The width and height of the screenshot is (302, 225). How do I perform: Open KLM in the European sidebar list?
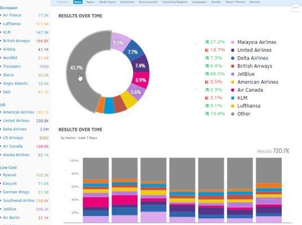[x=7, y=32]
